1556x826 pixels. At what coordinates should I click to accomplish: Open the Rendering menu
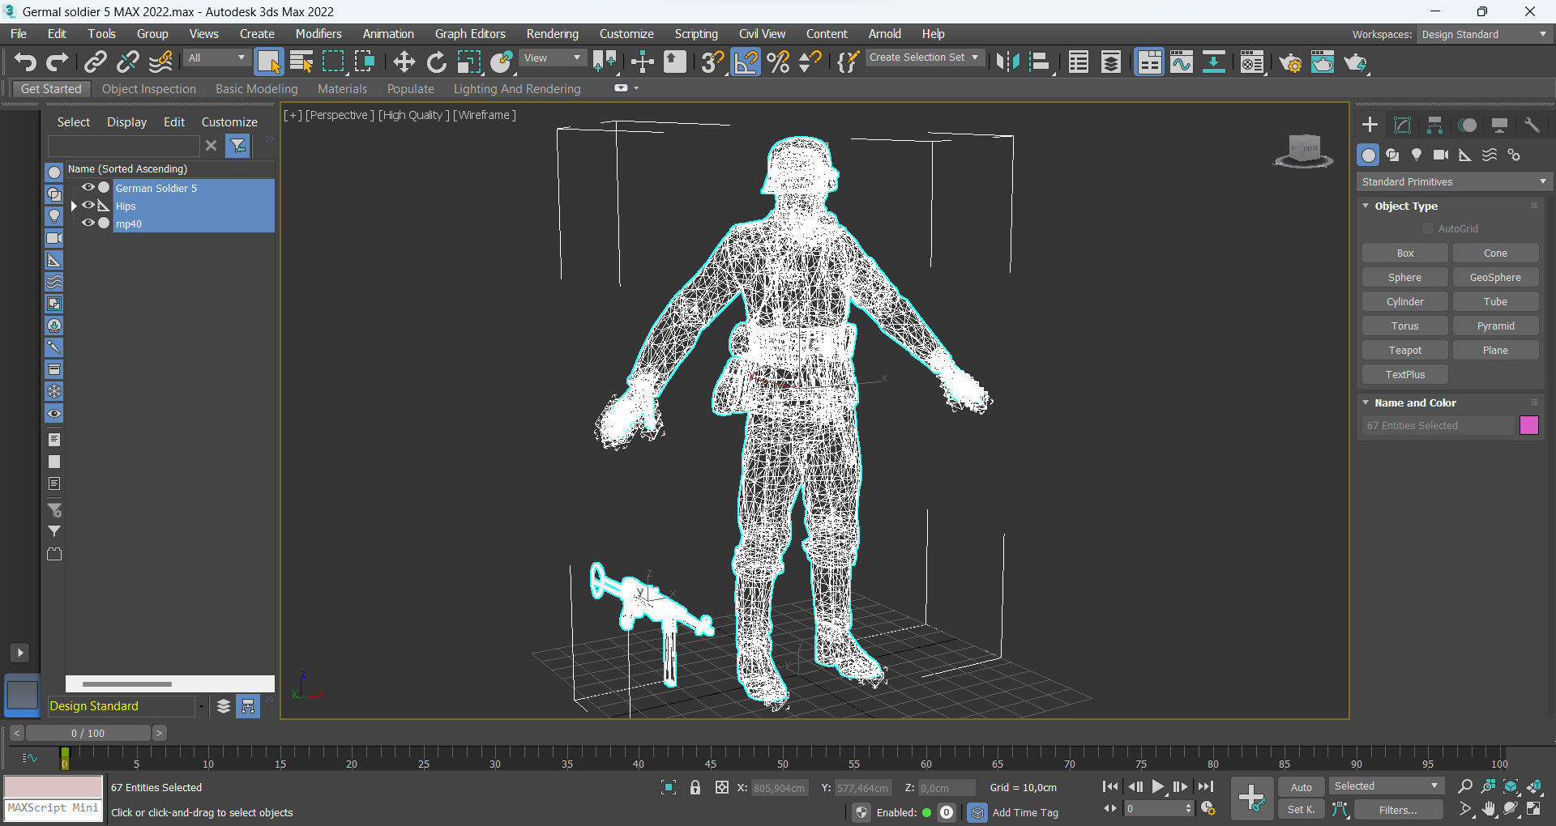(x=552, y=34)
